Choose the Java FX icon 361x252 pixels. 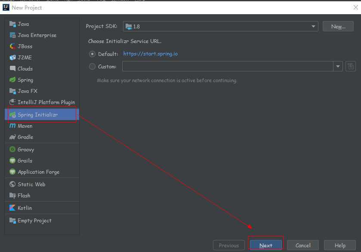coord(12,91)
